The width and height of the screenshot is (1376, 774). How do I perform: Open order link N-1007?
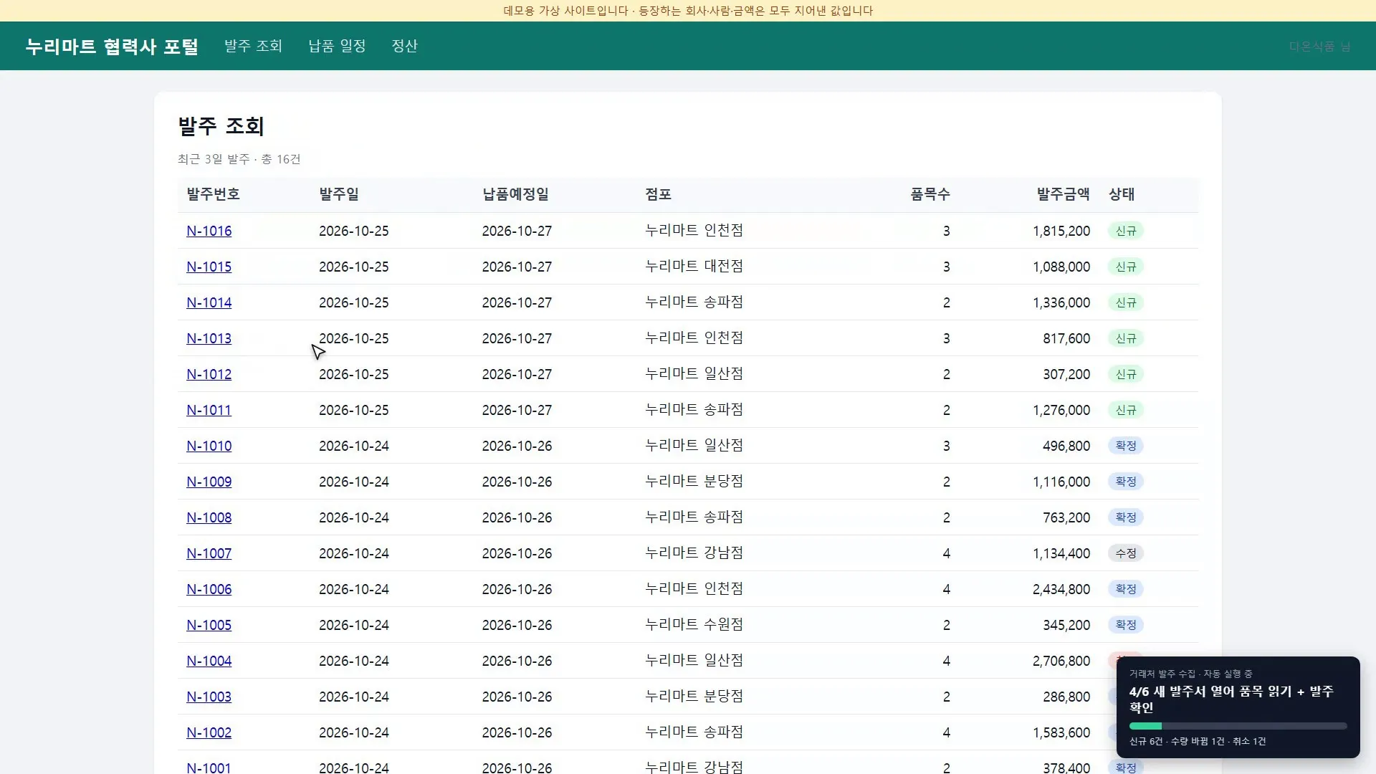[x=209, y=553]
